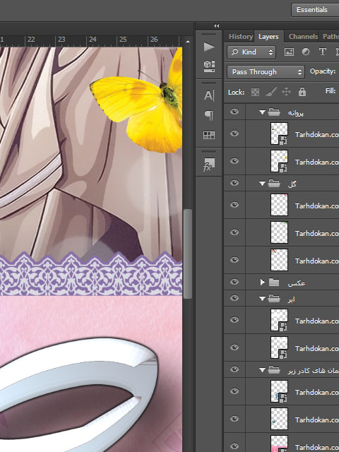The image size is (339, 452).
Task: Open the Essentials workspace dropdown
Action: pos(315,10)
